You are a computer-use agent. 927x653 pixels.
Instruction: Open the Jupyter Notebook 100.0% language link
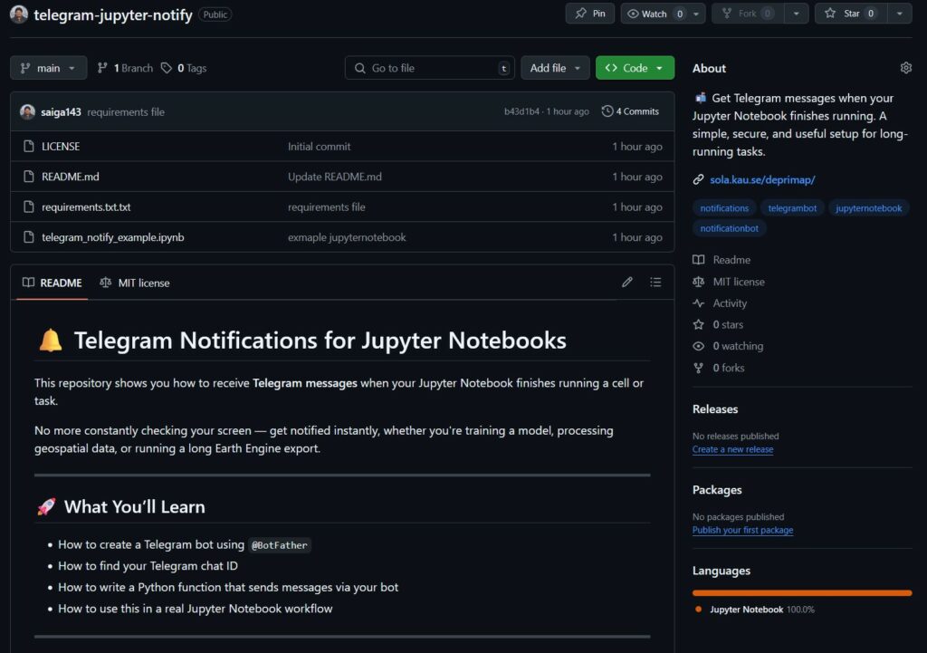coord(762,610)
